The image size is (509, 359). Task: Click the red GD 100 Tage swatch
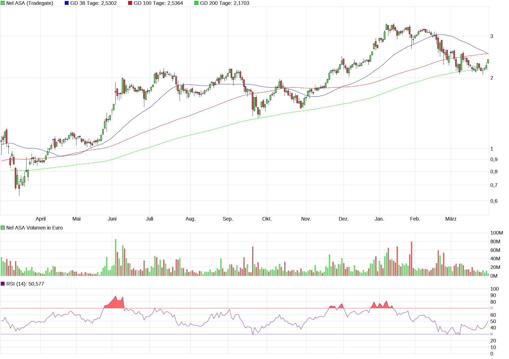tap(130, 3)
